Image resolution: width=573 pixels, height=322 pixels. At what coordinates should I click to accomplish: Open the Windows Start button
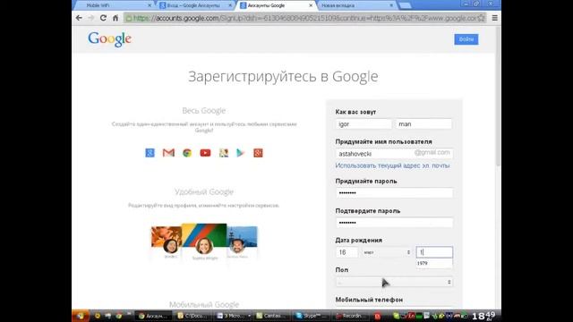[81, 316]
